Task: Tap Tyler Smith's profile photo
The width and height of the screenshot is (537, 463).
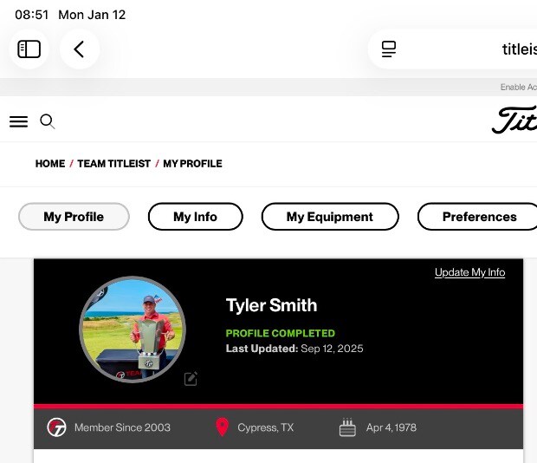Action: (x=132, y=330)
